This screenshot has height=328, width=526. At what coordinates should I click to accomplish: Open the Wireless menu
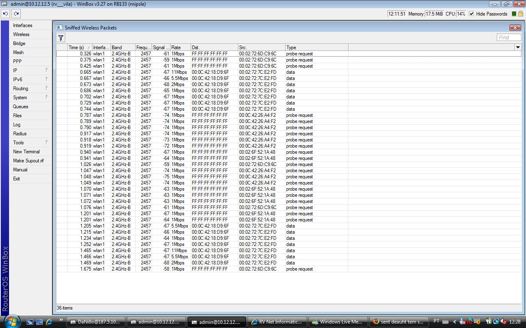(x=31, y=34)
